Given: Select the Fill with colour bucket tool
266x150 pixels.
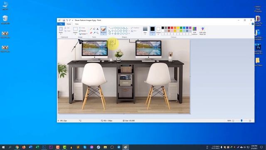Looking at the screenshot, I should (94, 29).
